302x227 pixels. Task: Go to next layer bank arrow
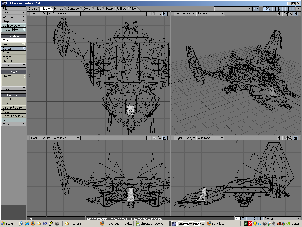257,9
